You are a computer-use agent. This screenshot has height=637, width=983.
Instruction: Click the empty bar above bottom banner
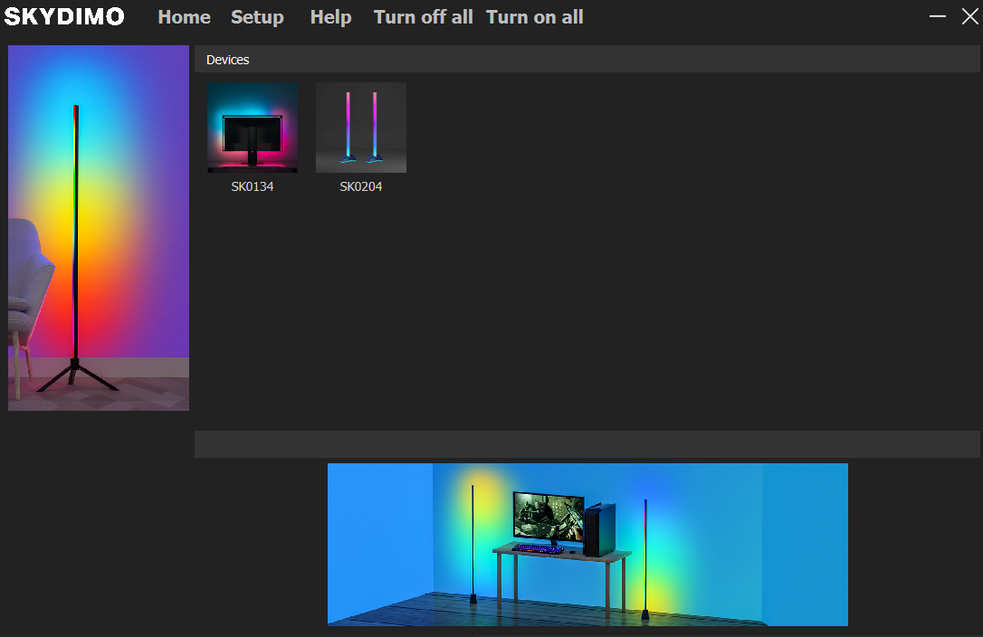tap(587, 444)
